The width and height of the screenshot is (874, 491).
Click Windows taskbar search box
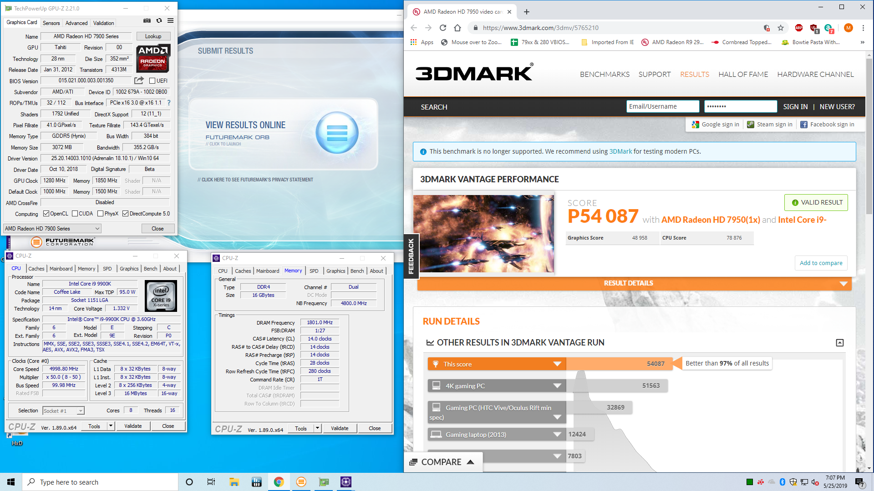coord(100,482)
